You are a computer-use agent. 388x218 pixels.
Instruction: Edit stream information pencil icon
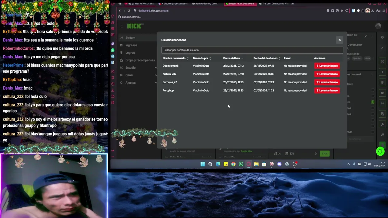[x=366, y=36]
